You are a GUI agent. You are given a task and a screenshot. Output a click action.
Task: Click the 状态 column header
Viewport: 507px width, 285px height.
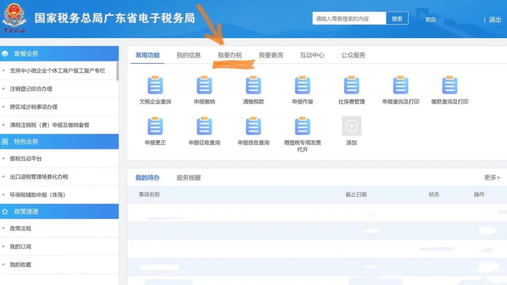point(434,194)
